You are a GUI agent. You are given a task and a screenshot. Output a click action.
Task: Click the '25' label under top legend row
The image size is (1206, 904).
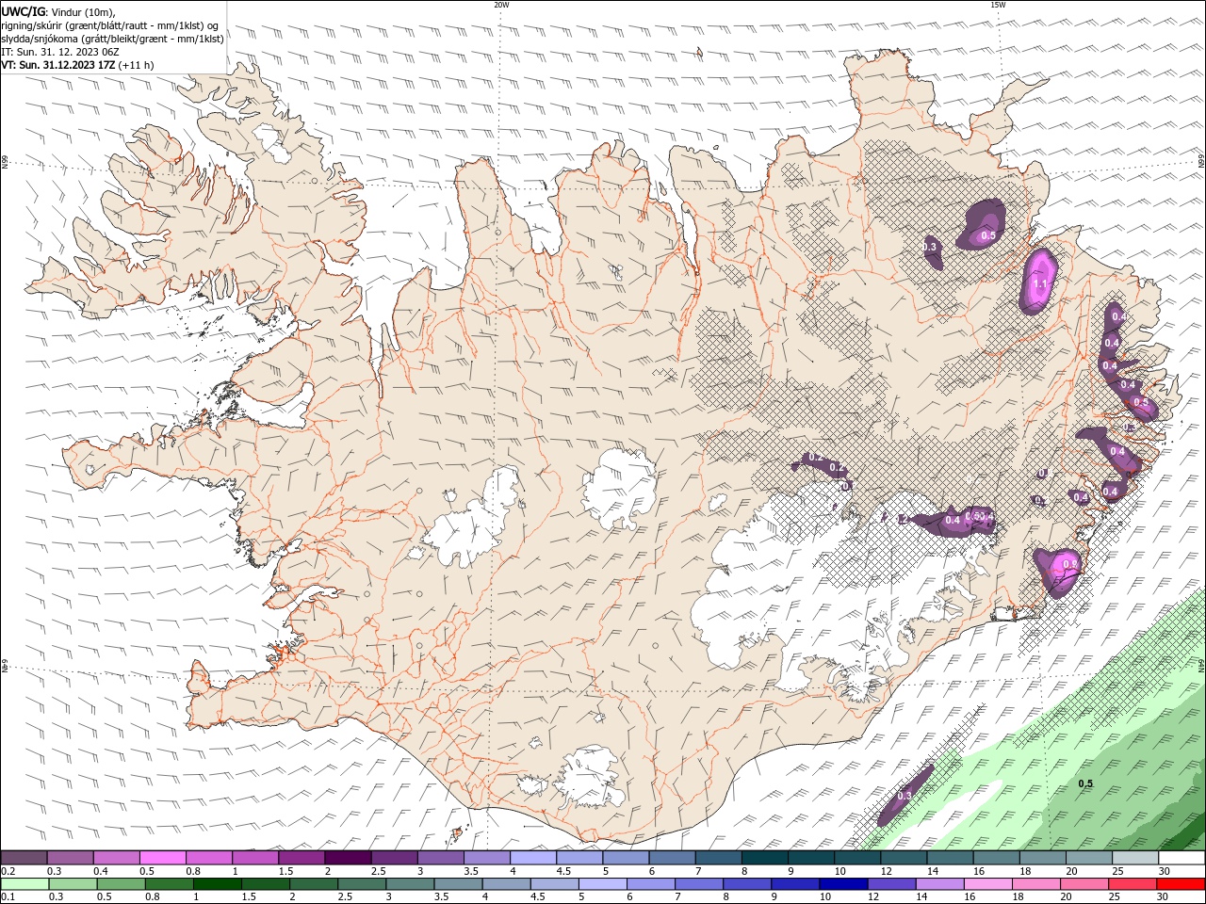[1117, 871]
